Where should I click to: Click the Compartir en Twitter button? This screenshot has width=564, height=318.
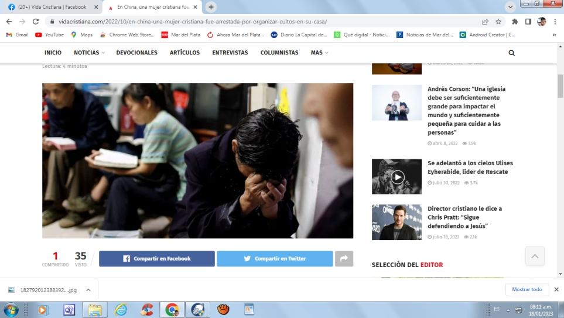(275, 259)
